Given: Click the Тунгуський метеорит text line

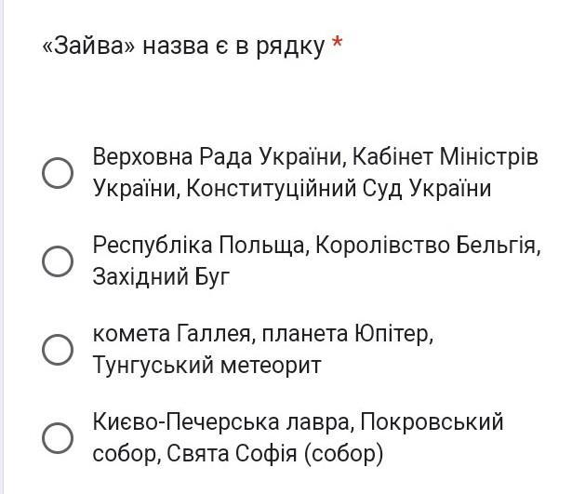Looking at the screenshot, I should point(206,365).
